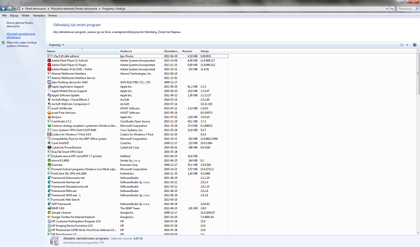Image resolution: width=420 pixels, height=247 pixels.
Task: Click the Windows shield icon in the sidebar
Action: coord(3,42)
